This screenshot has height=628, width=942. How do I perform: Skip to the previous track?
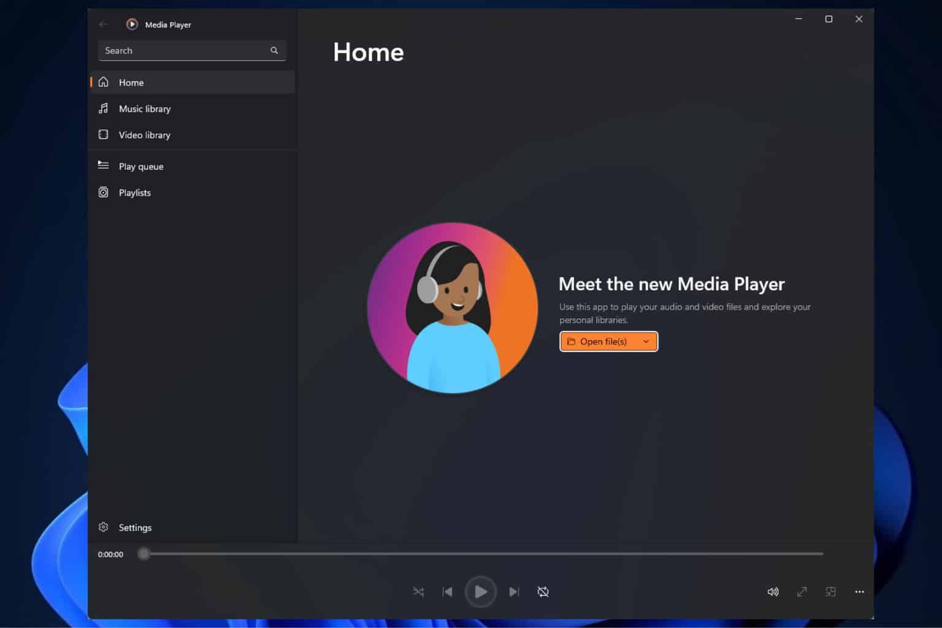448,592
